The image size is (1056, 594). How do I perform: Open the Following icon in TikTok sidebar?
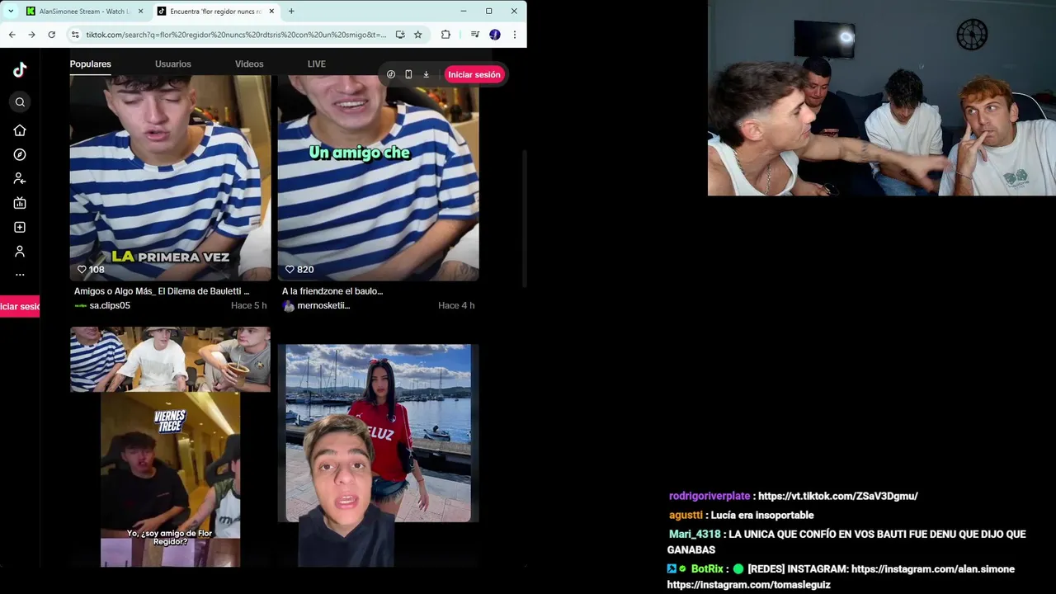pyautogui.click(x=20, y=178)
